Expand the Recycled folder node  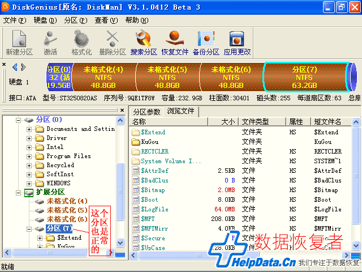point(29,165)
